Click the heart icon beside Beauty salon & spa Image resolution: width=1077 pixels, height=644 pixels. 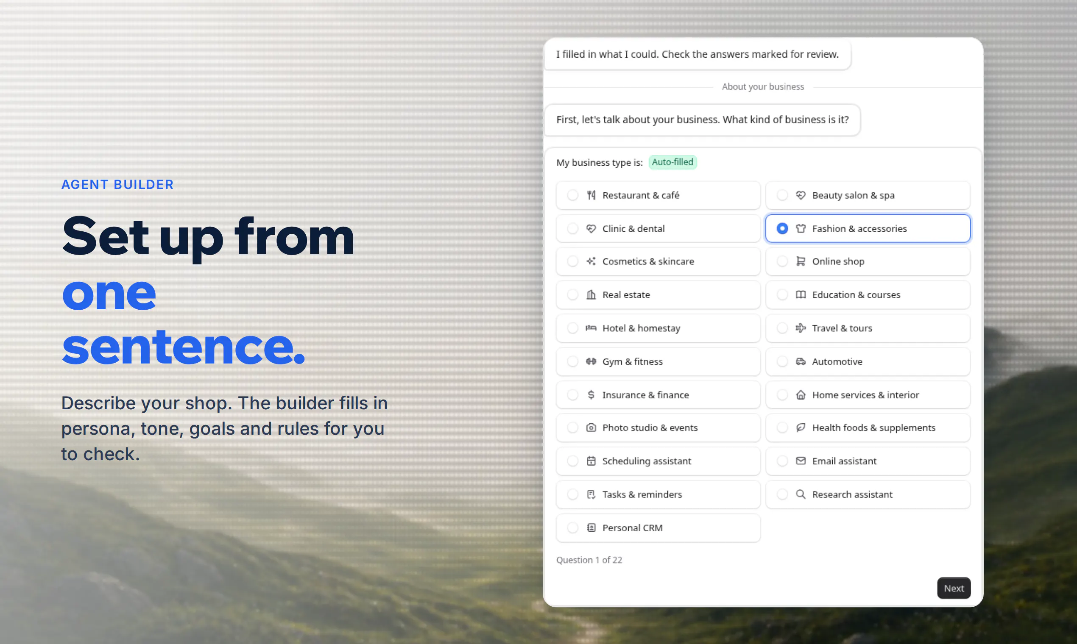pyautogui.click(x=801, y=195)
